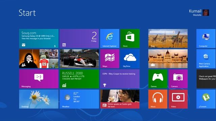Open the Photos tile with race car

pyautogui.click(x=79, y=59)
